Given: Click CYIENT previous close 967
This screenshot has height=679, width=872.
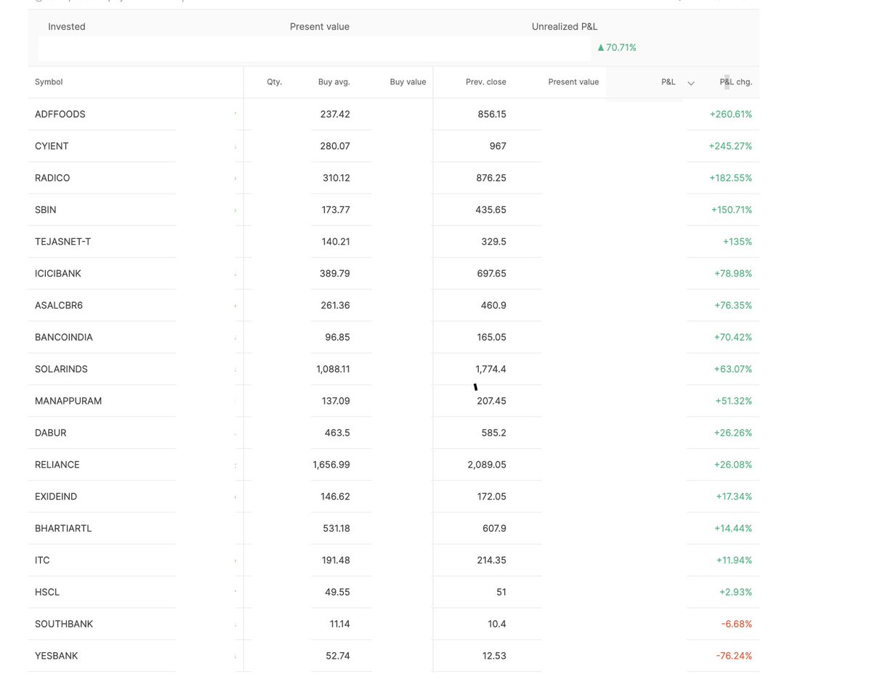Looking at the screenshot, I should [x=498, y=146].
